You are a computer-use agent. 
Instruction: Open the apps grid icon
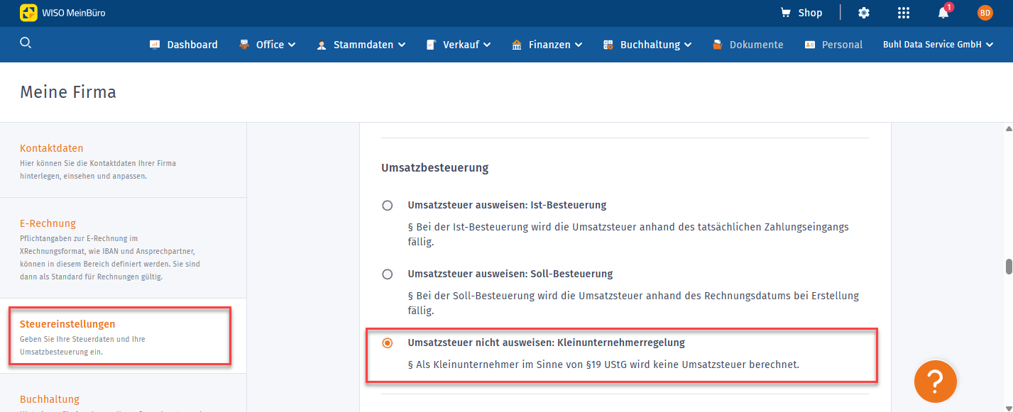(x=903, y=13)
